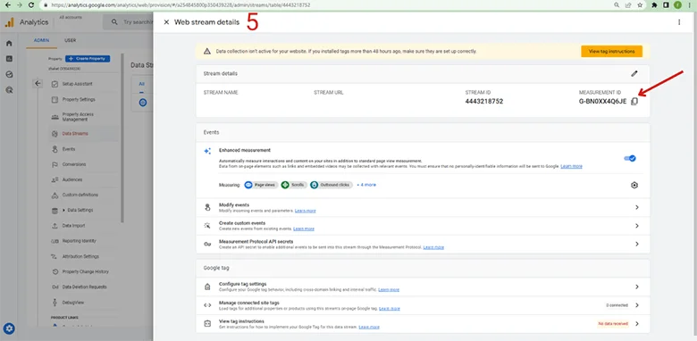Open Learn more for Configure tag settings
The width and height of the screenshot is (697, 341).
click(x=389, y=289)
